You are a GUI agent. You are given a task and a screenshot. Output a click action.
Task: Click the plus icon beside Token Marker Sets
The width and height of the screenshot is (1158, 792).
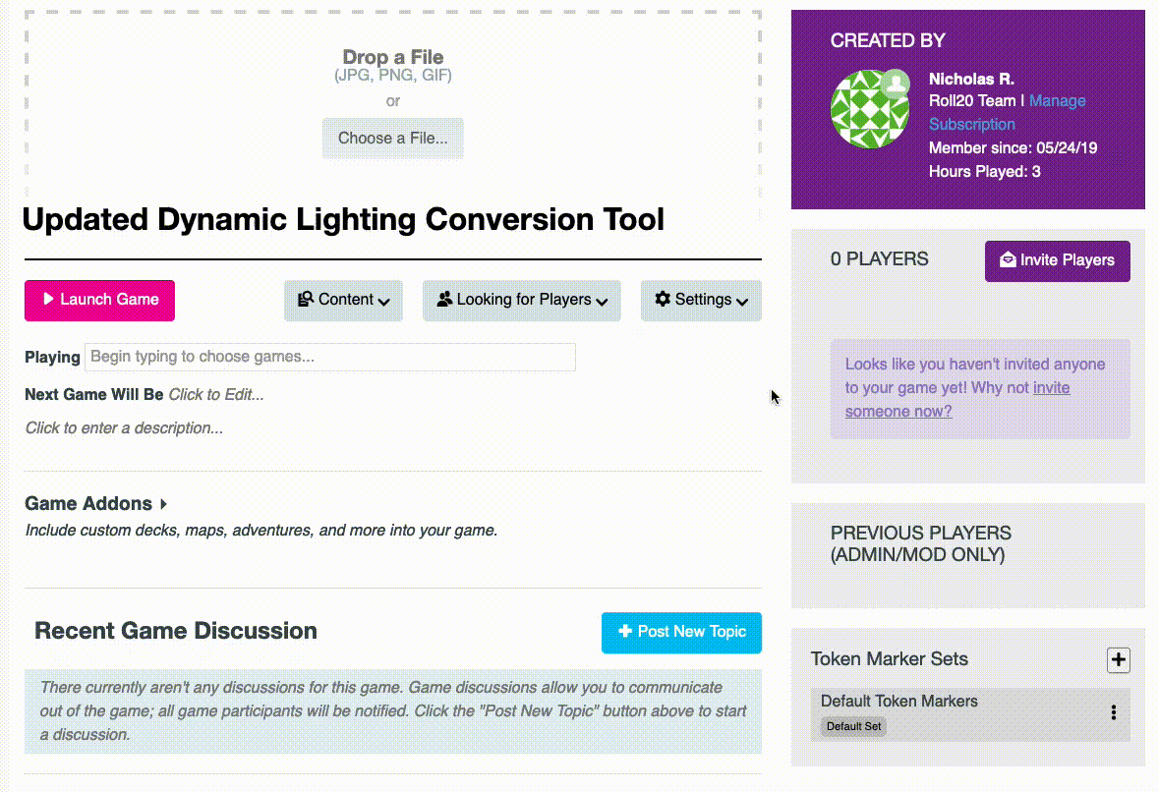coord(1118,660)
